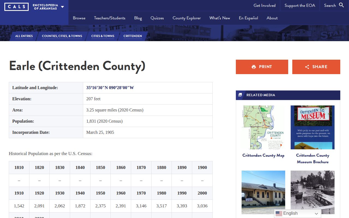Click the 3.25 square miles area value

115,110
